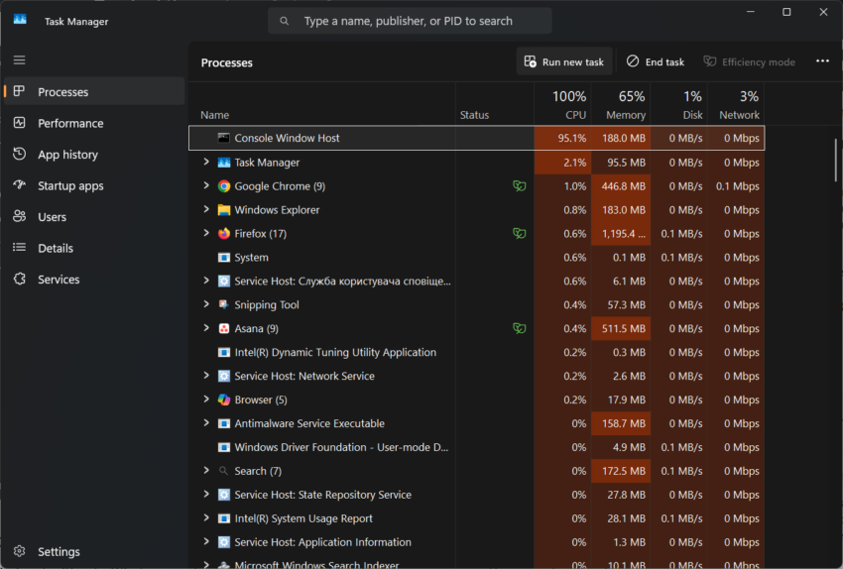Click the Performance graph icon in sidebar
The image size is (843, 569).
coord(20,123)
